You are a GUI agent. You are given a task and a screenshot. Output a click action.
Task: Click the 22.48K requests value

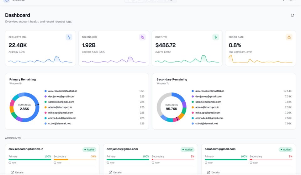tap(18, 45)
